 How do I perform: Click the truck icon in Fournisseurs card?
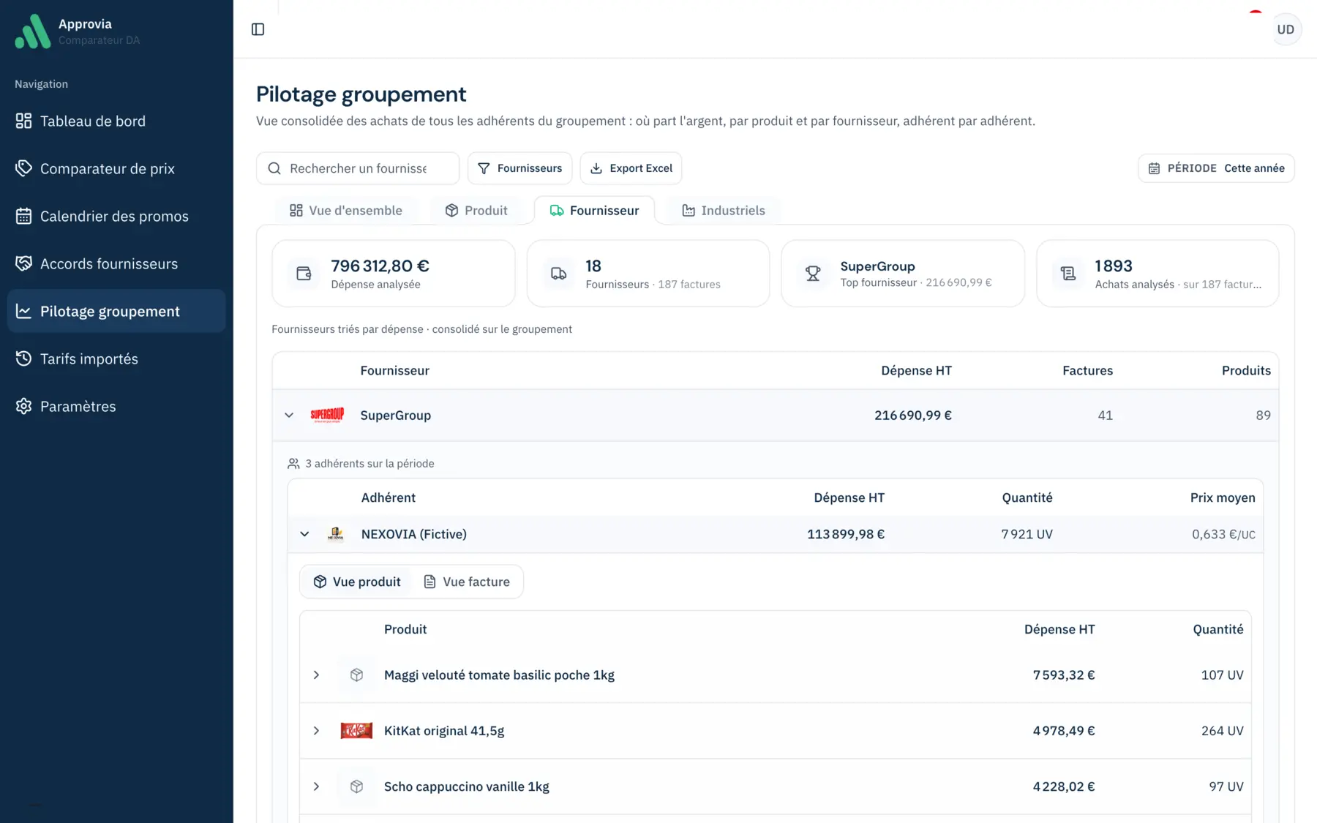(x=558, y=274)
